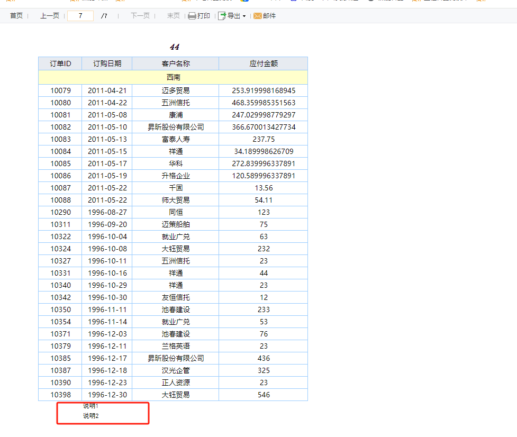
Task: Select the 应付金额 column header
Action: 264,63
